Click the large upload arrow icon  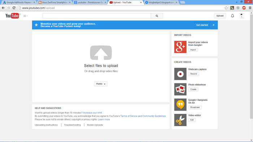101,53
